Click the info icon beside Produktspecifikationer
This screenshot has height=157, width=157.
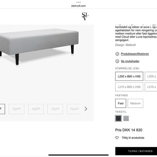(x=117, y=54)
